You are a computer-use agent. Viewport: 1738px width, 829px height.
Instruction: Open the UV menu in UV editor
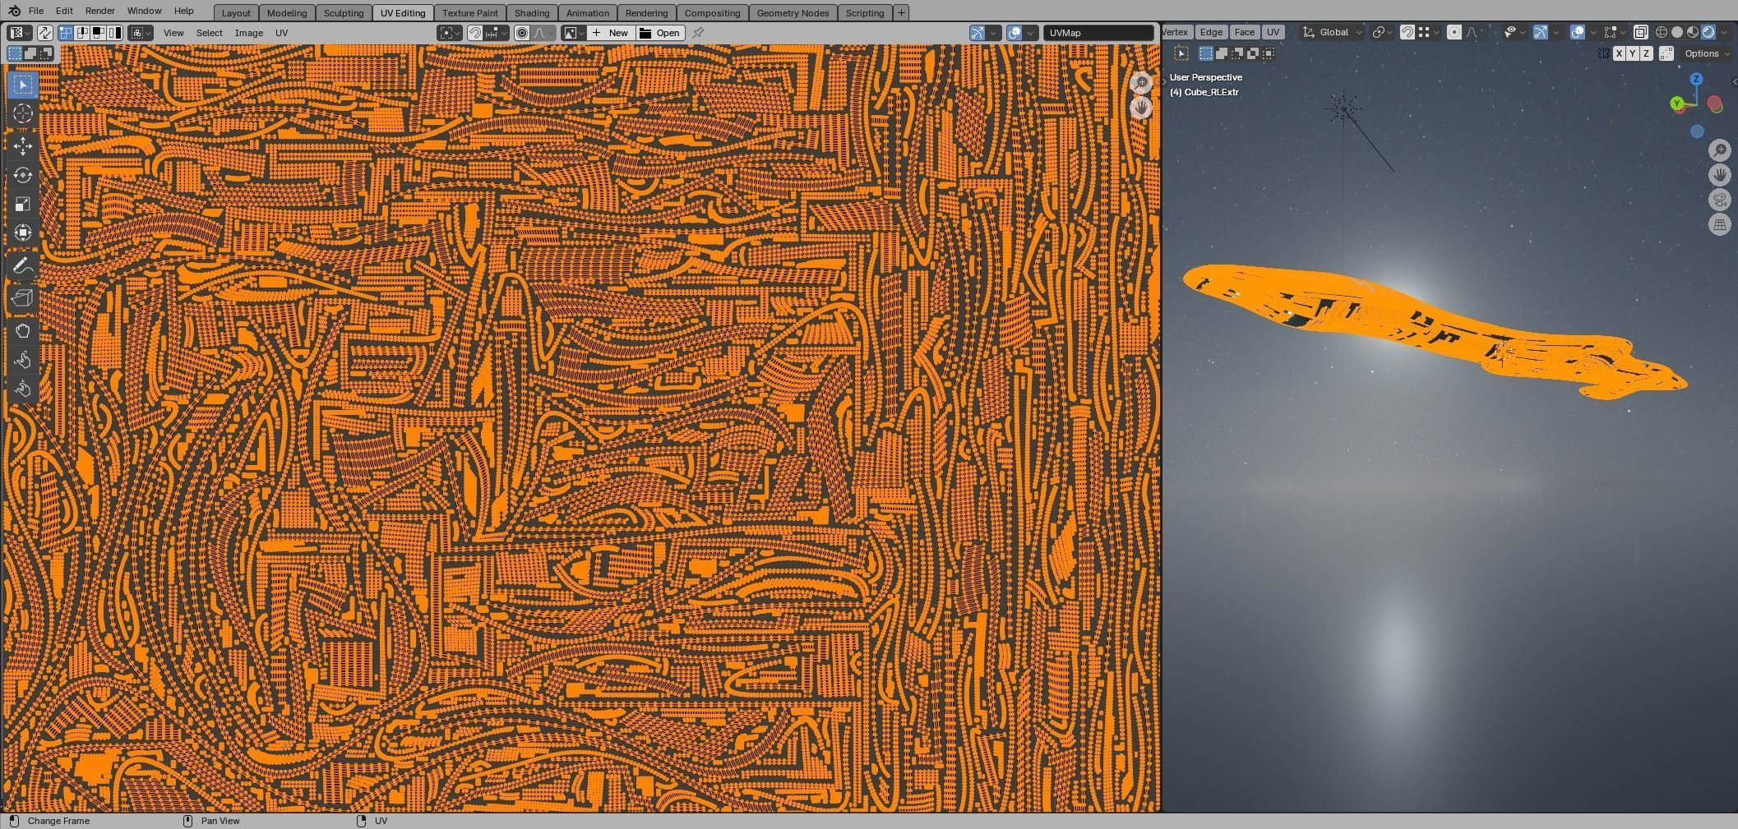pos(281,33)
